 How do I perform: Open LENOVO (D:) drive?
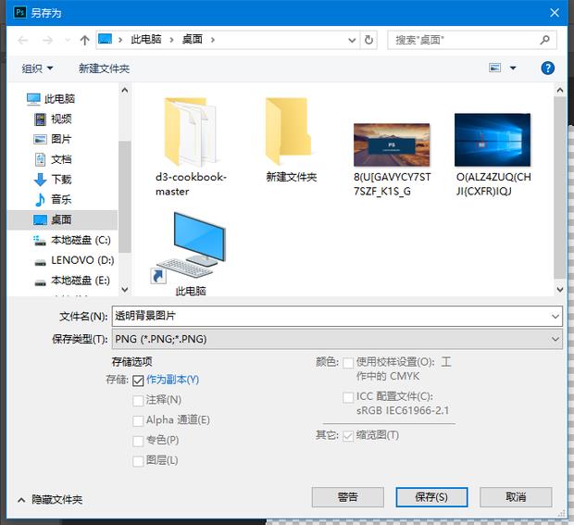click(x=74, y=260)
